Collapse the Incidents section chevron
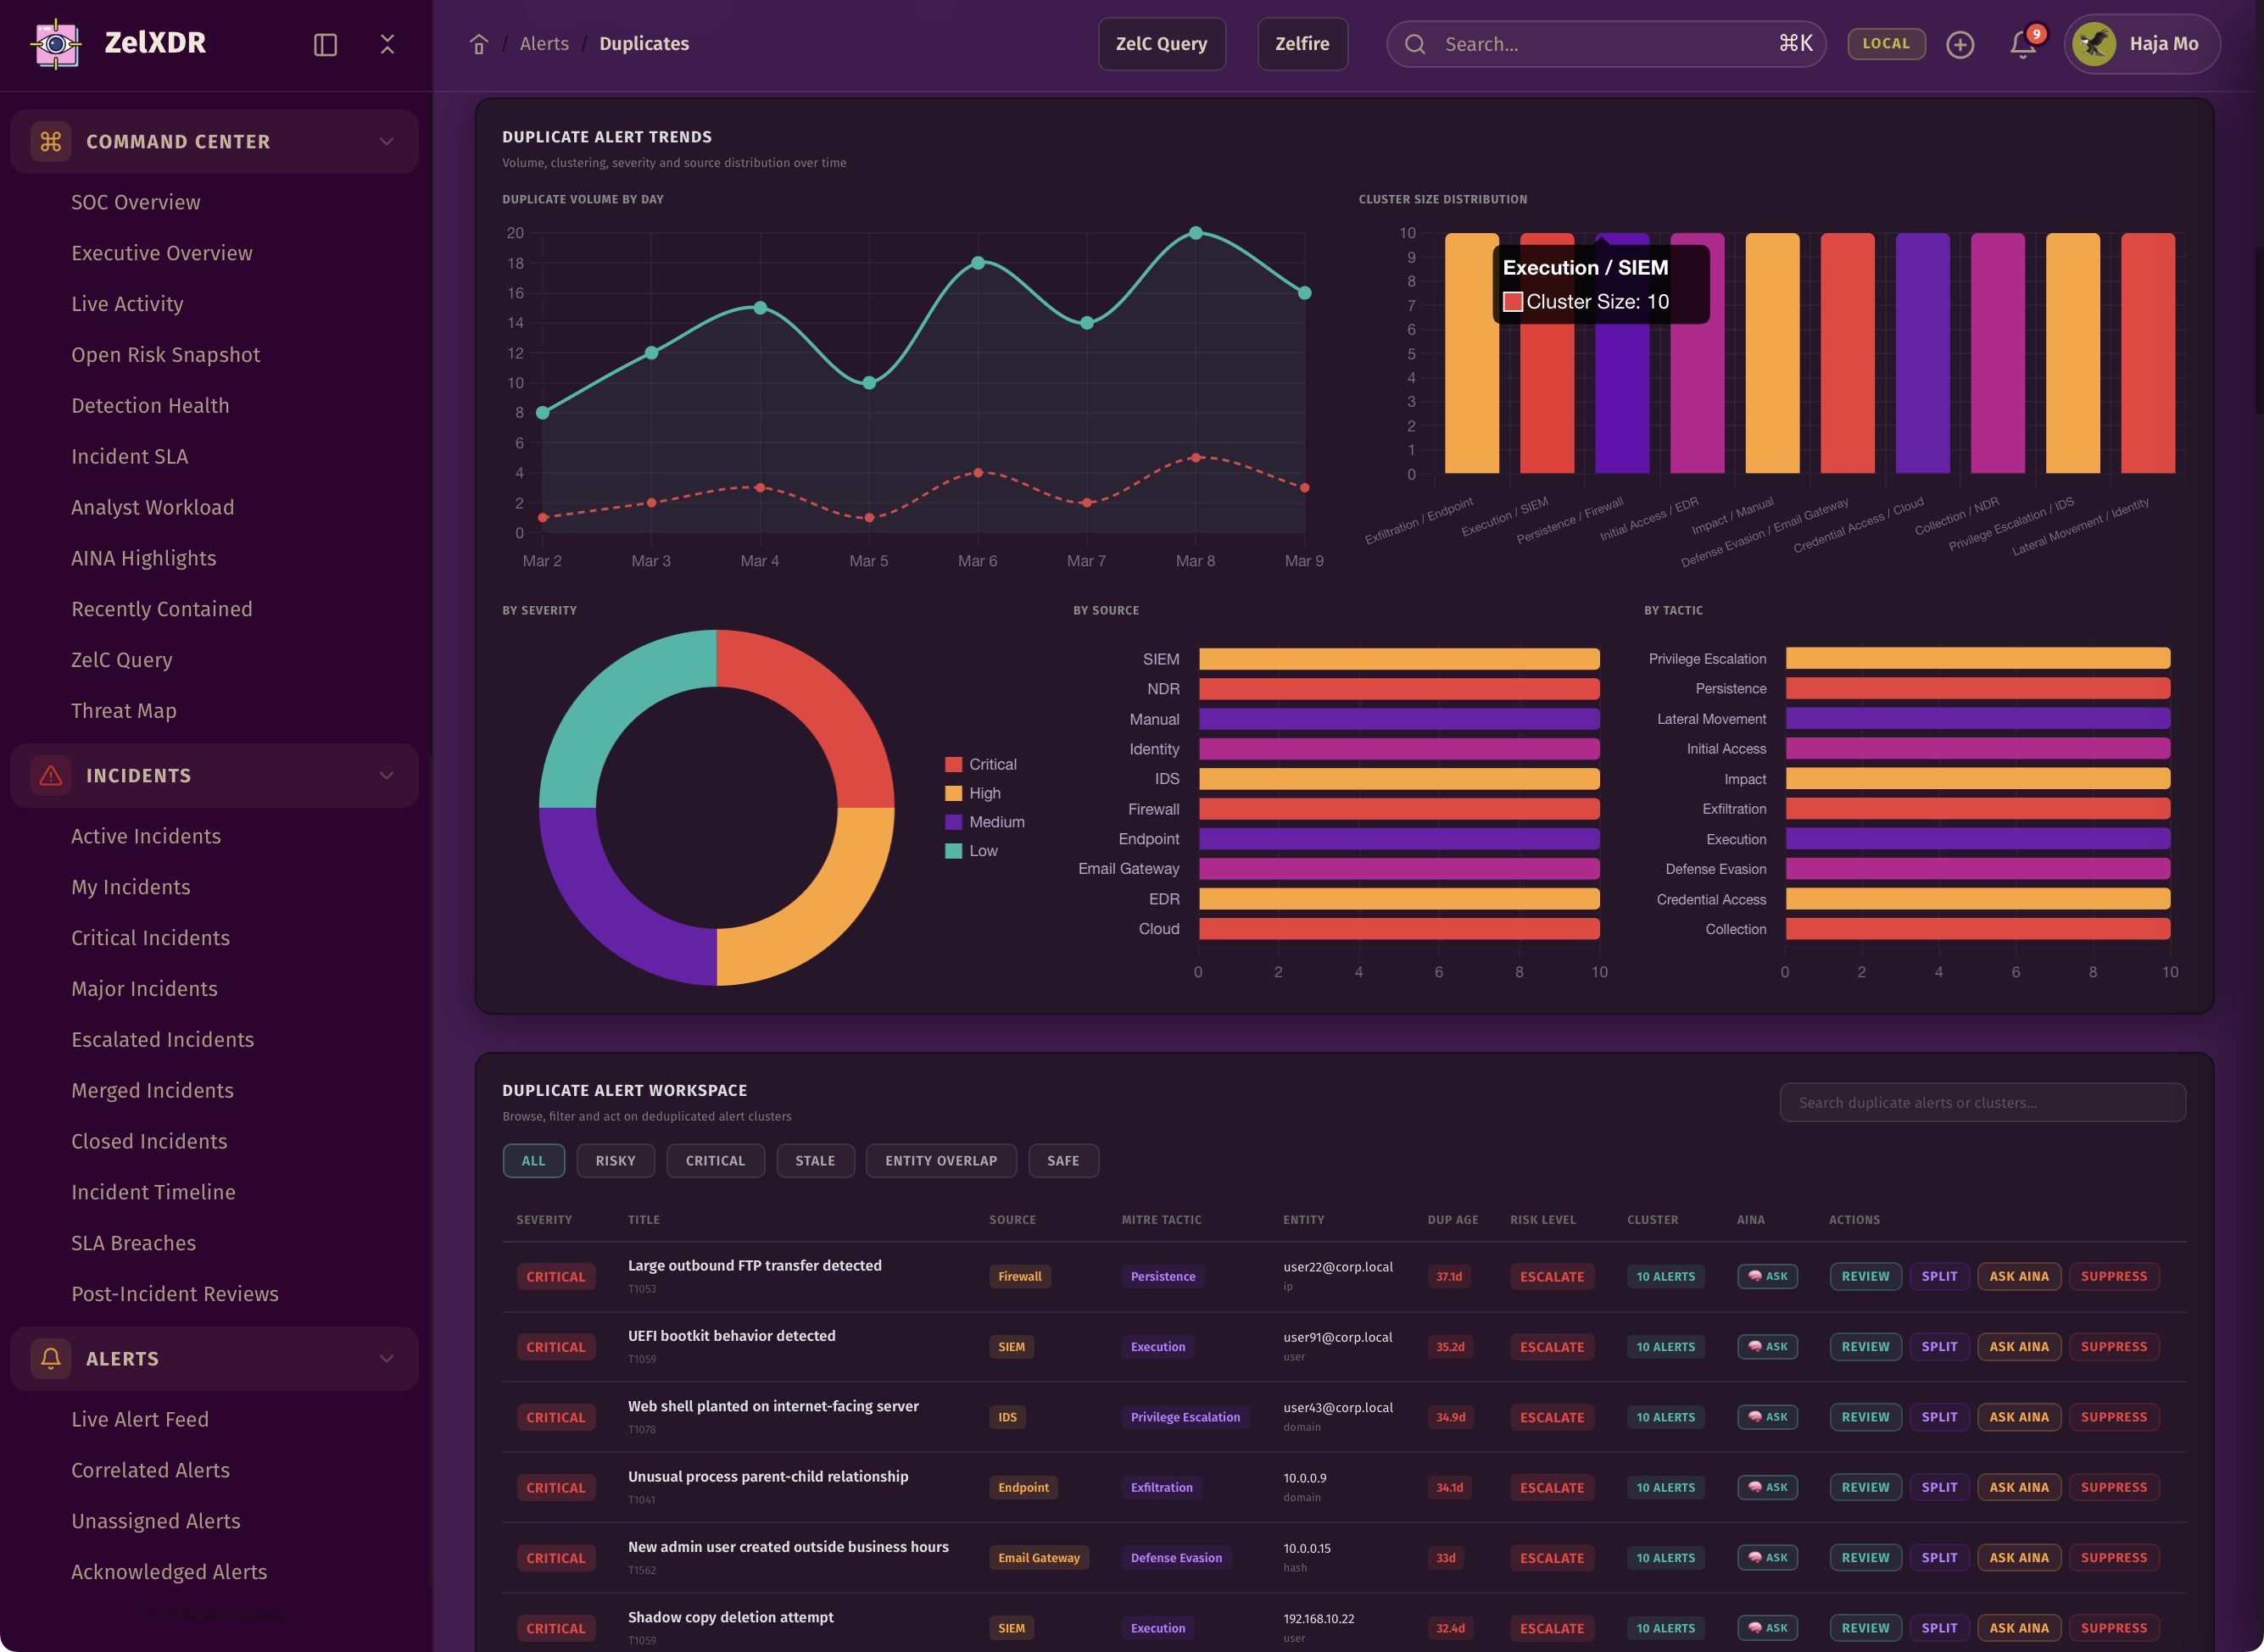This screenshot has width=2264, height=1652. click(x=386, y=775)
